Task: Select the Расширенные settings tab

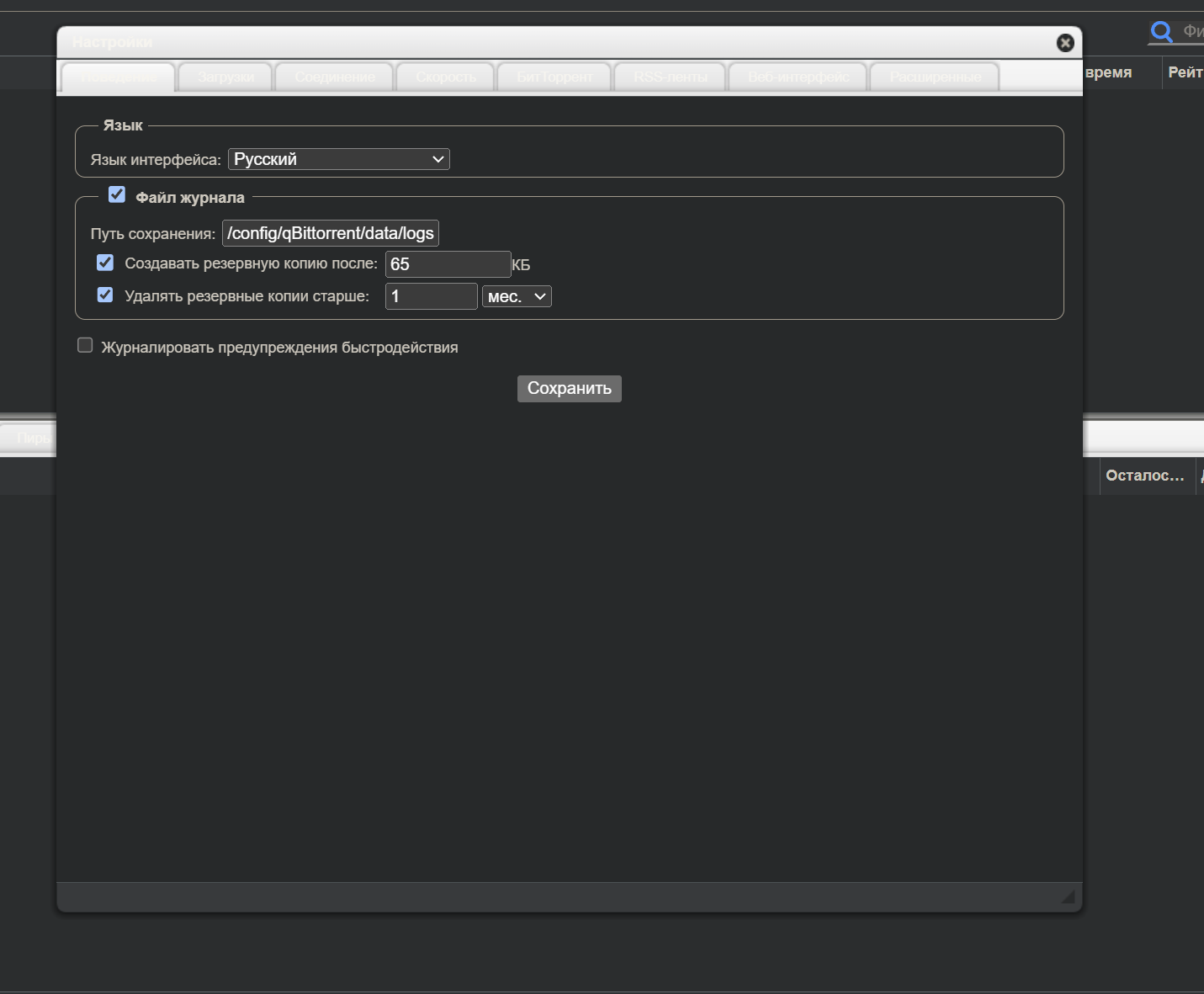Action: (934, 77)
